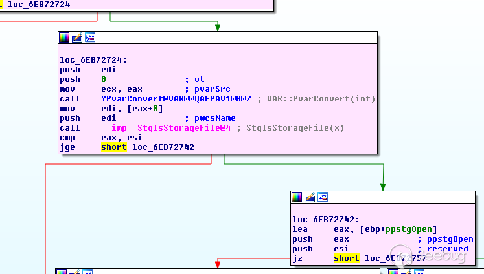The width and height of the screenshot is (484, 274).
Task: Select the loc_6EB72724 text in top block
Action: pos(39,5)
